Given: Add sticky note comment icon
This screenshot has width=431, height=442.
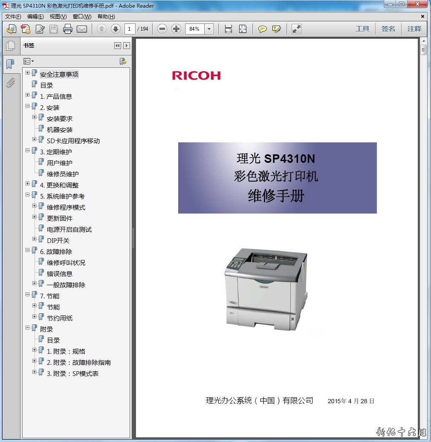Looking at the screenshot, I should (263, 29).
